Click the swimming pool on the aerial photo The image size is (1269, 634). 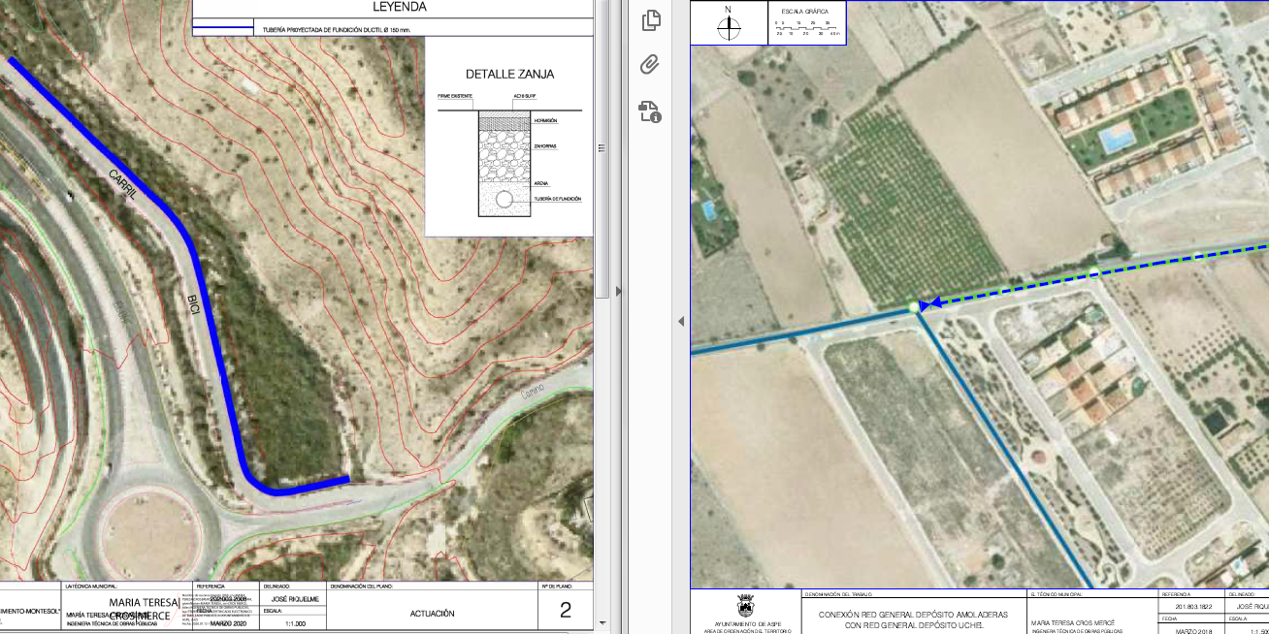tap(1117, 140)
